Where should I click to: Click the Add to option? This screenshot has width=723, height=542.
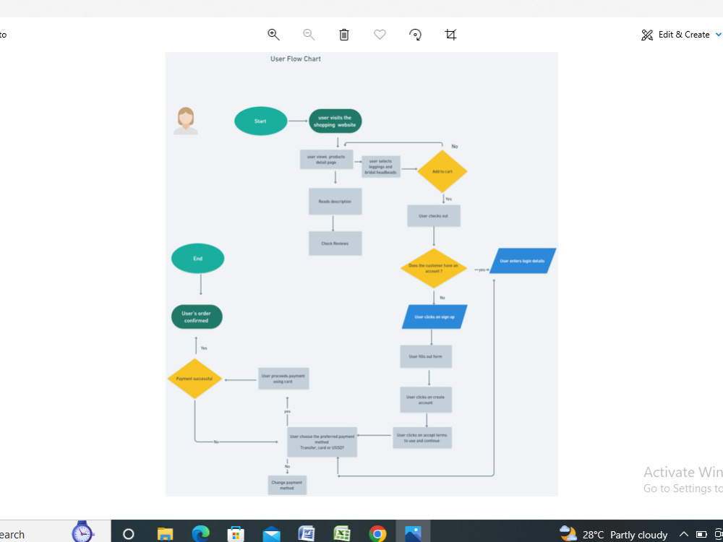[x=4, y=34]
